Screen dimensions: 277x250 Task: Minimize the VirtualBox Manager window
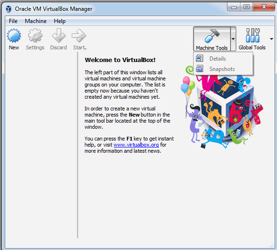[x=234, y=7]
